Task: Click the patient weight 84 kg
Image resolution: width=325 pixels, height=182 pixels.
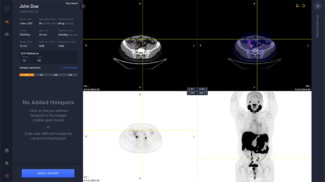Action: (x=61, y=24)
